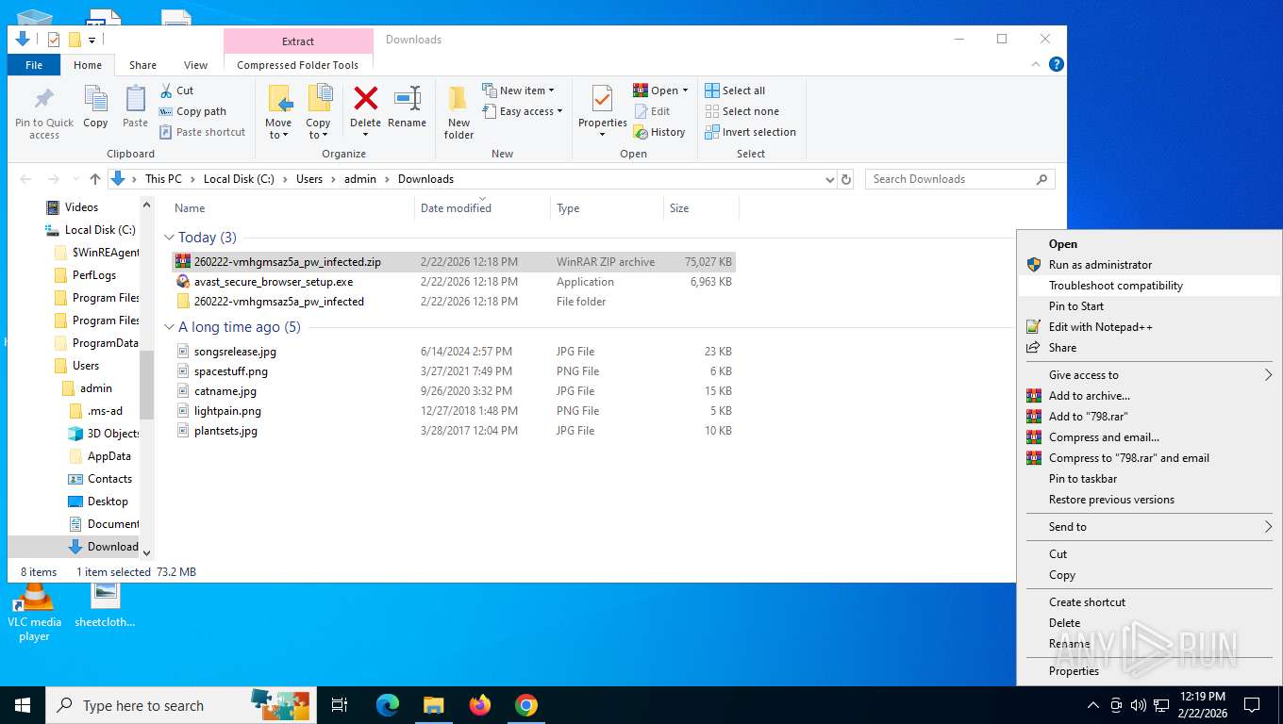Screen dimensions: 1283x724
Task: Open VLC media player desktop shortcut
Action: [x=34, y=611]
